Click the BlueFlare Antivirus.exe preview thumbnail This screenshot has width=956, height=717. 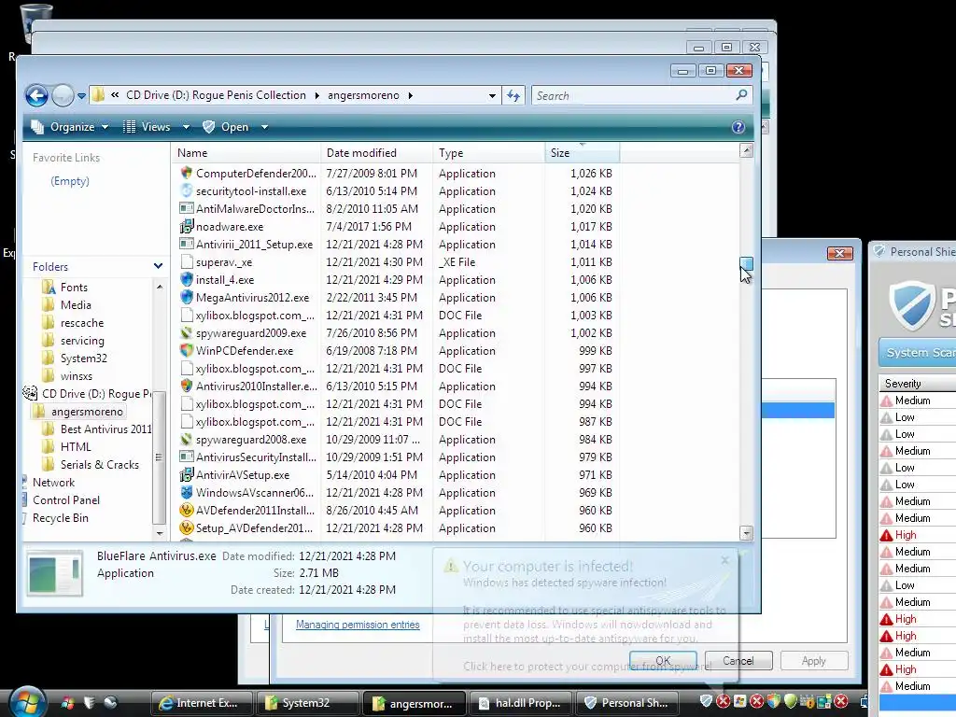click(55, 573)
